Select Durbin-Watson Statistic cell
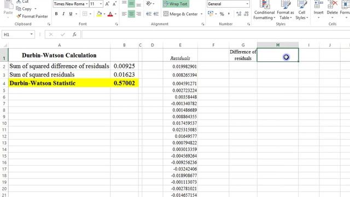The image size is (350, 197). tap(60, 83)
